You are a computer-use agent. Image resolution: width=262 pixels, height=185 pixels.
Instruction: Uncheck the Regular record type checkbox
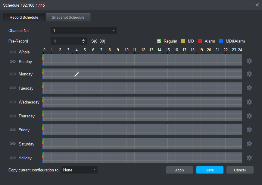click(159, 41)
